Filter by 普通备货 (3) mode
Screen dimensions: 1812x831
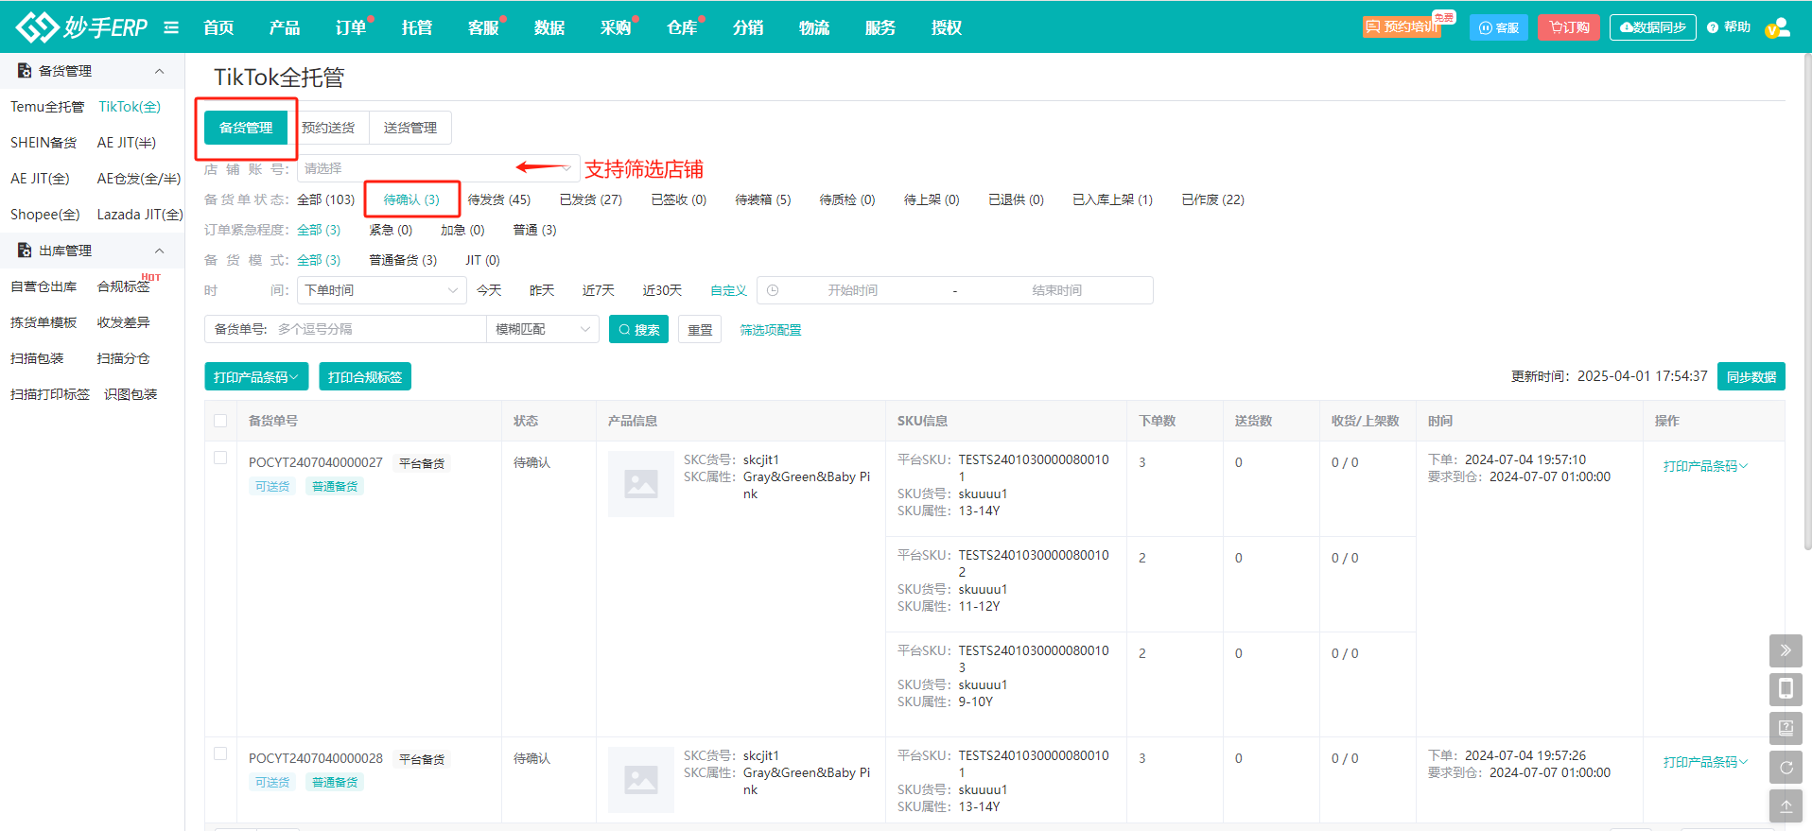pos(403,260)
